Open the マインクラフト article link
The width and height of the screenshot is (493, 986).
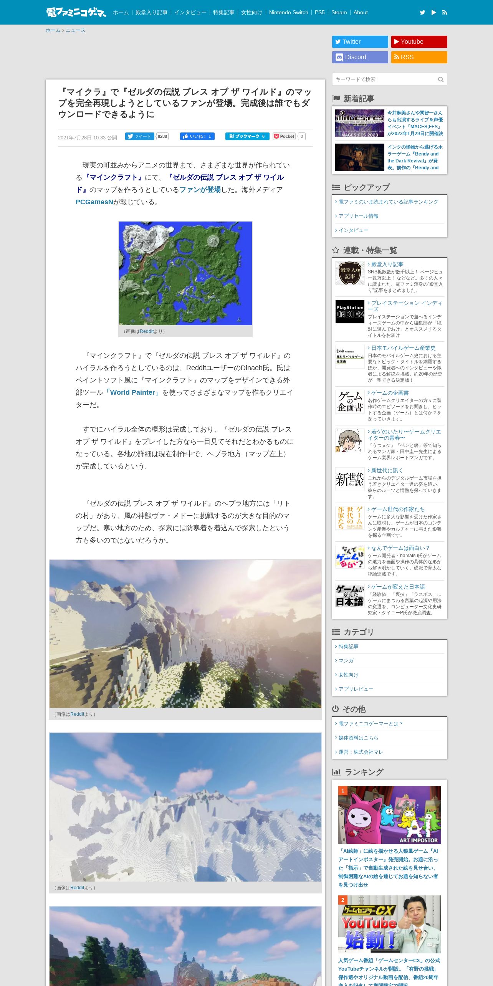pos(113,177)
